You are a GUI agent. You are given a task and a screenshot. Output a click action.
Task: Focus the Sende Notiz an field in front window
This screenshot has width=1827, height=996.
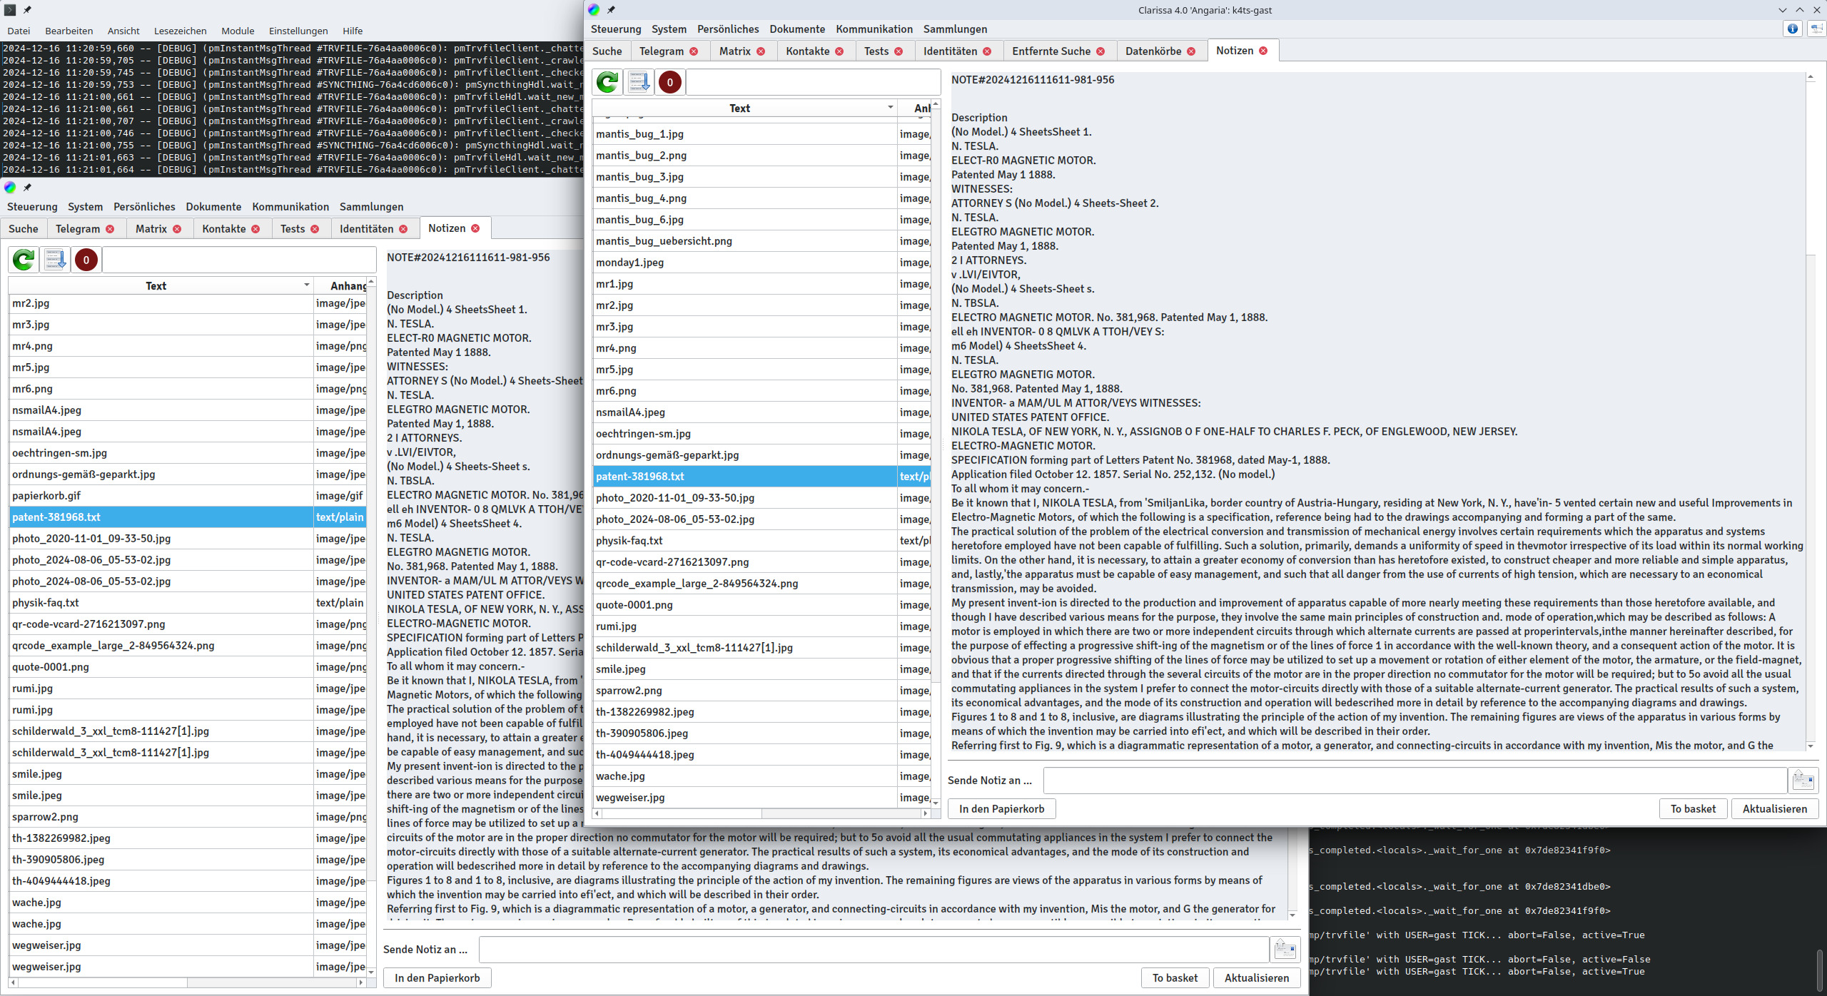pos(1415,780)
